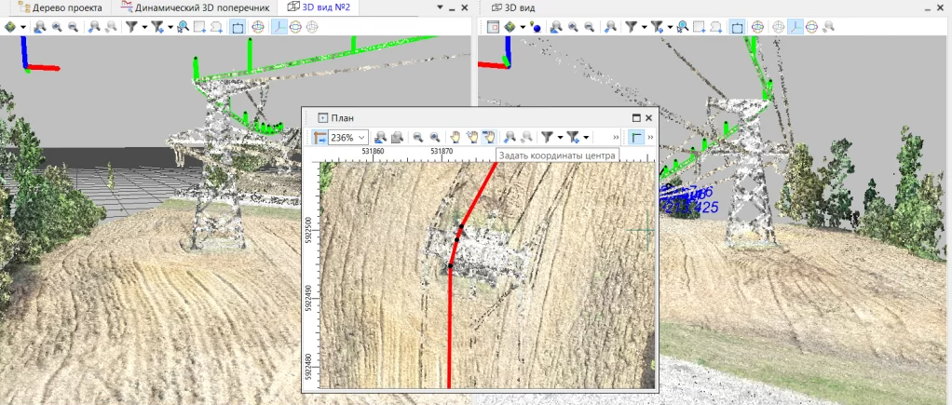Expand the first filter dropdown in План toolbar
Screen dimensions: 952x405
(x=560, y=138)
